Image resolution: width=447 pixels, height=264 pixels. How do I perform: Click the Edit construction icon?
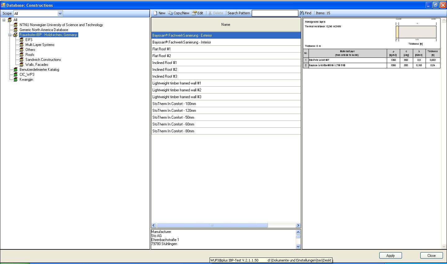(194, 13)
